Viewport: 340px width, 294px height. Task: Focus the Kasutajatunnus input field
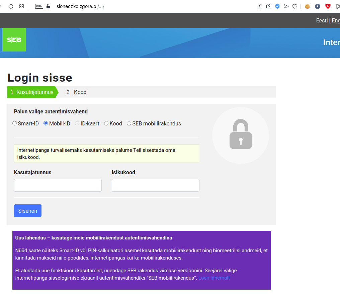tap(58, 185)
